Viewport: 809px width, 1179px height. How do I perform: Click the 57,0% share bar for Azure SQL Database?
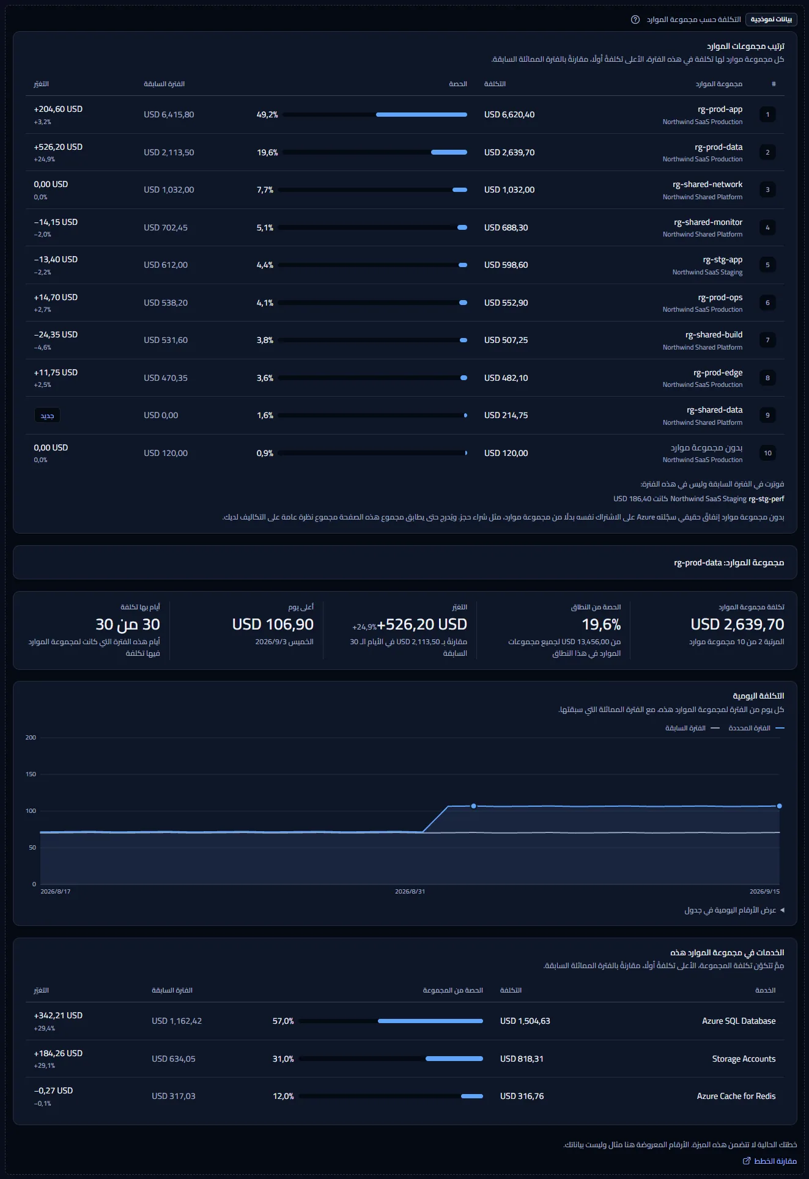point(391,1021)
